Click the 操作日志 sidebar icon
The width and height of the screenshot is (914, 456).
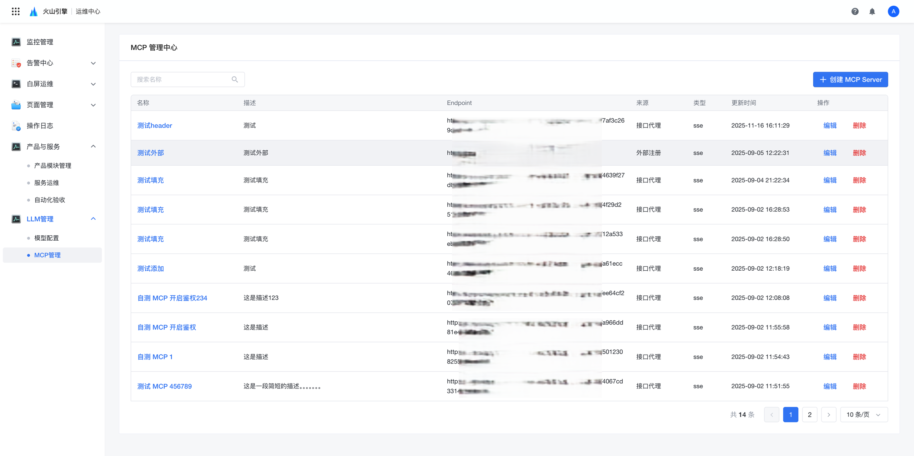click(16, 126)
